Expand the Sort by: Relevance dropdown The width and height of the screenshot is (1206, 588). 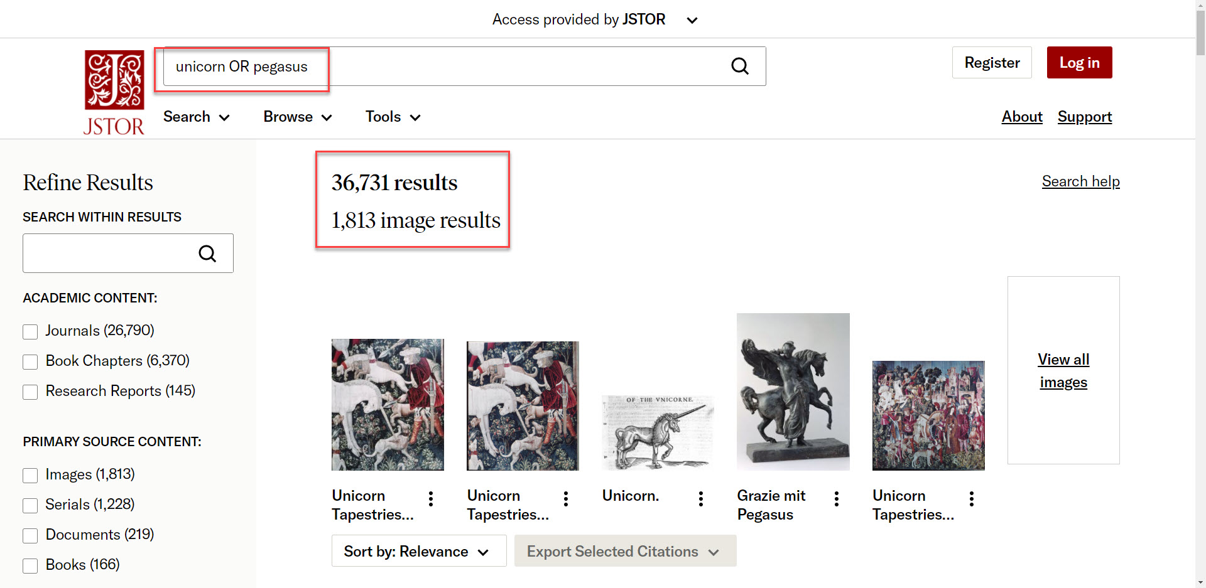[x=418, y=551]
